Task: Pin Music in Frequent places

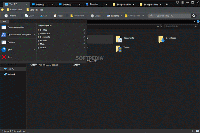Action: click(84, 44)
